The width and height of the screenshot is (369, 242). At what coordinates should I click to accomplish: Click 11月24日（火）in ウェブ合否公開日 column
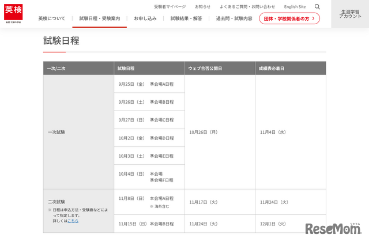pos(204,224)
